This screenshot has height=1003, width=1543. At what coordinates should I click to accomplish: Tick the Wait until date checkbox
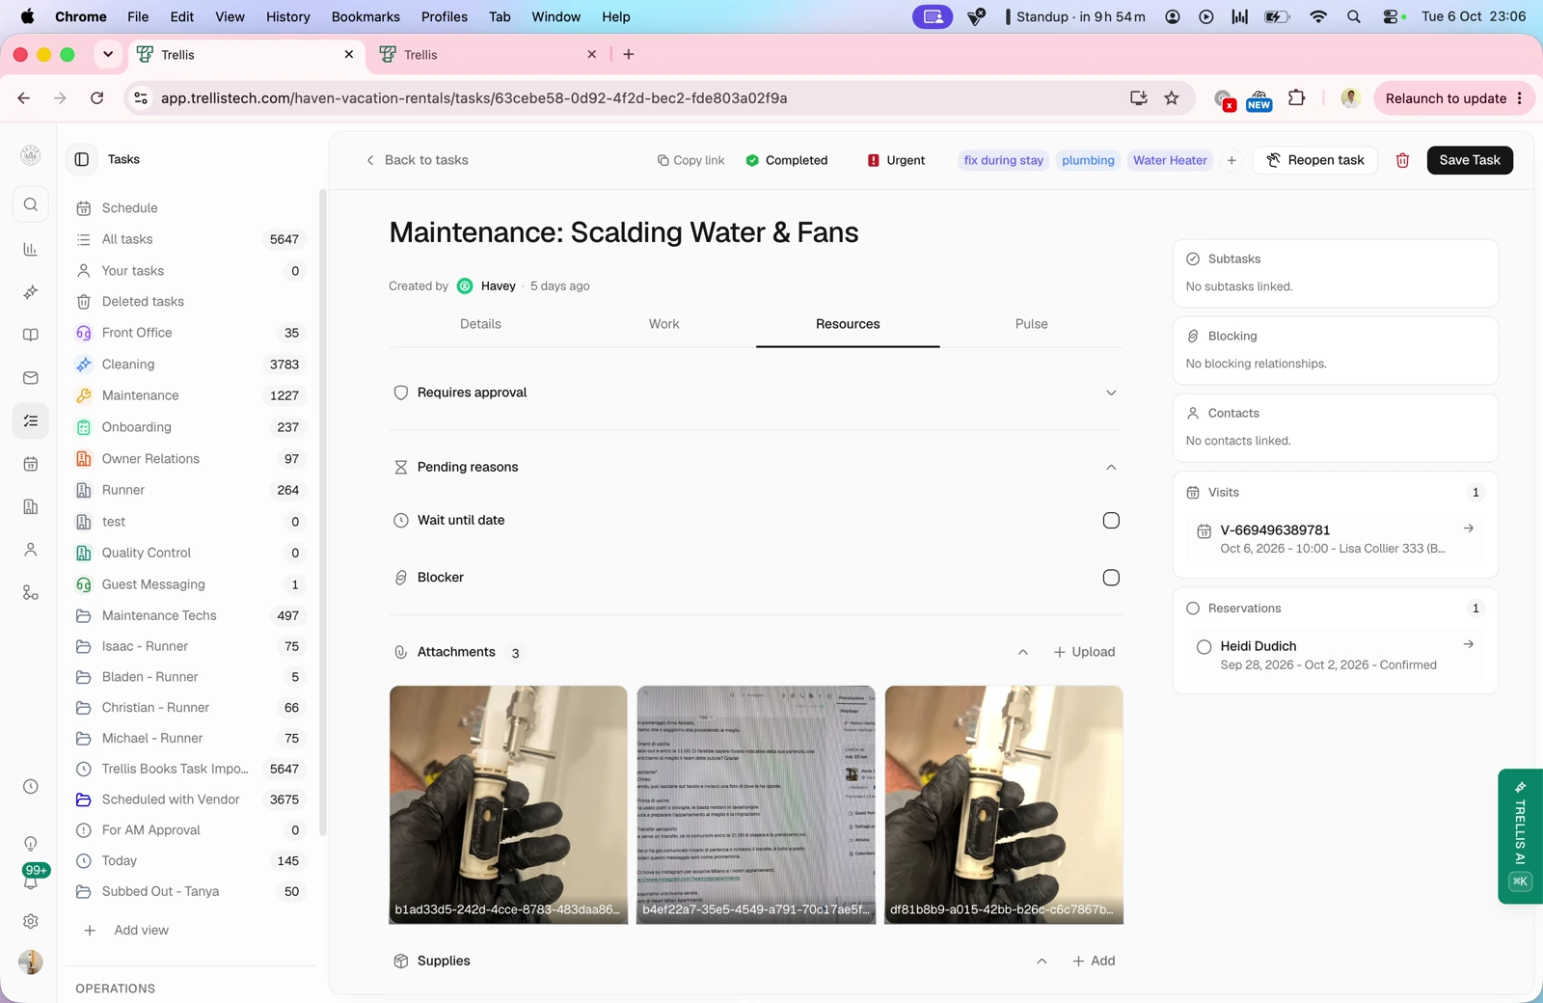(1111, 521)
